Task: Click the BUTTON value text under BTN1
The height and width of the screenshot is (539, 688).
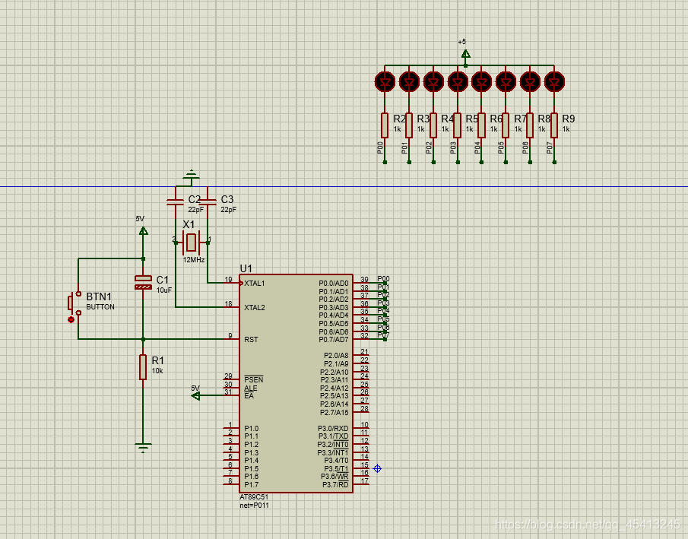Action: point(100,307)
